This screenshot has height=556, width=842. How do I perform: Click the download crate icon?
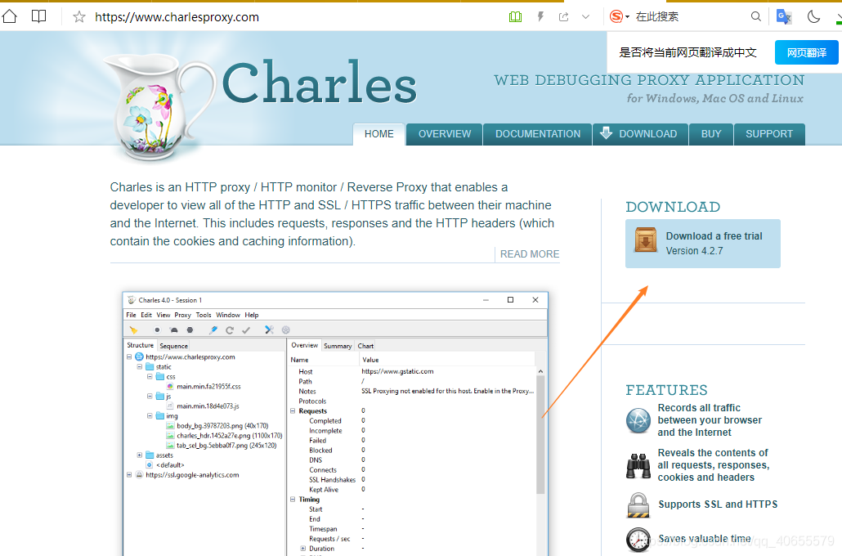pos(646,240)
